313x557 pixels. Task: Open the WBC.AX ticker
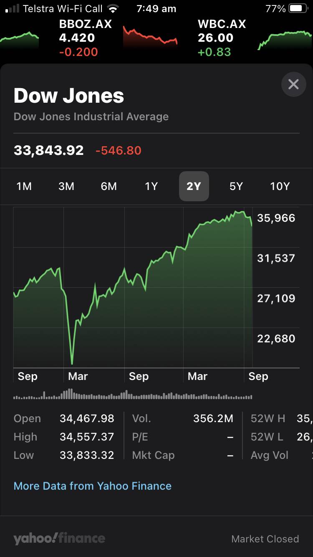222,38
